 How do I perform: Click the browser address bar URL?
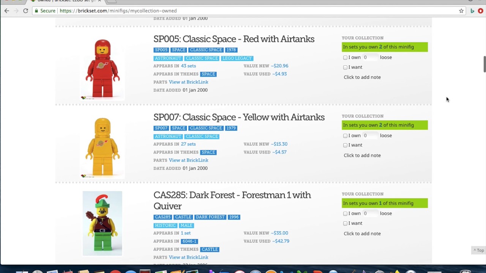pyautogui.click(x=118, y=11)
